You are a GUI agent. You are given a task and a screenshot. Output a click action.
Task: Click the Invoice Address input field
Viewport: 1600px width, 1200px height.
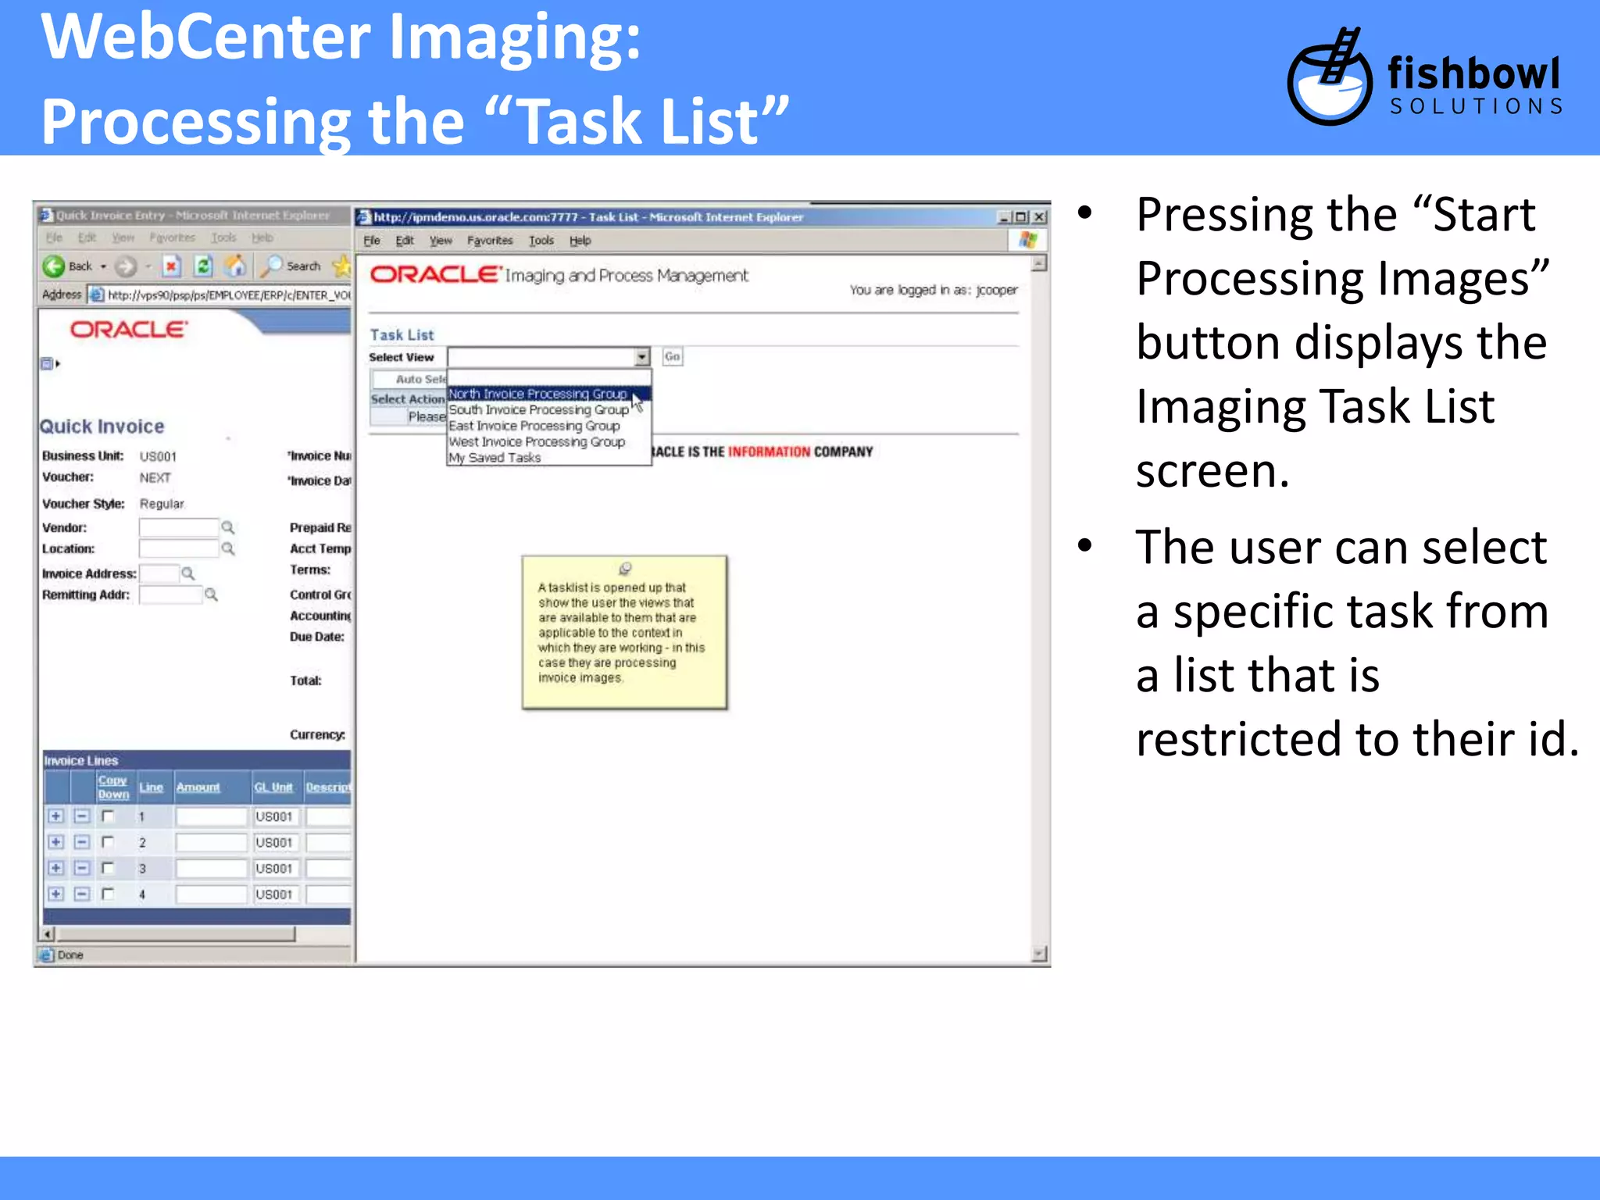[159, 573]
